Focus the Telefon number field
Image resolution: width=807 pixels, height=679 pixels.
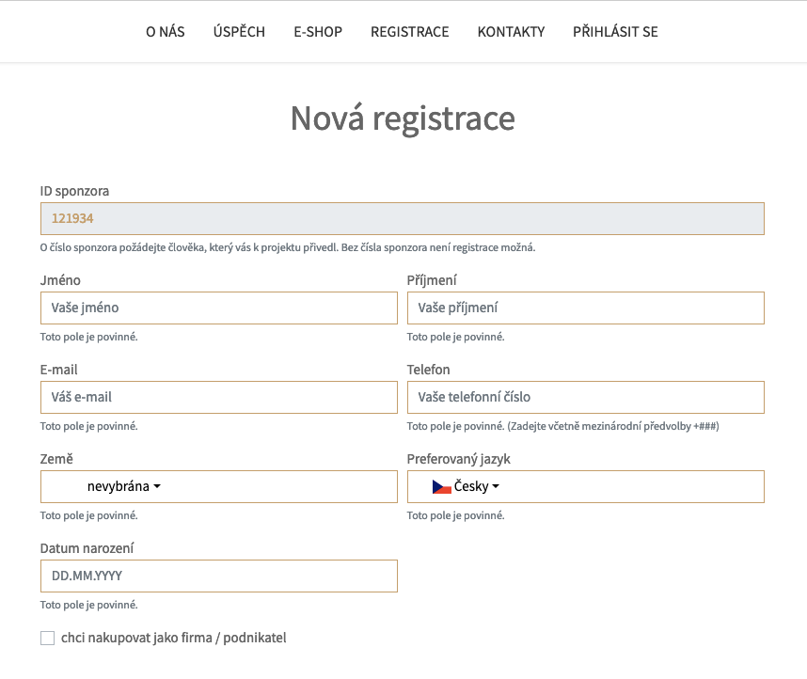coord(585,397)
